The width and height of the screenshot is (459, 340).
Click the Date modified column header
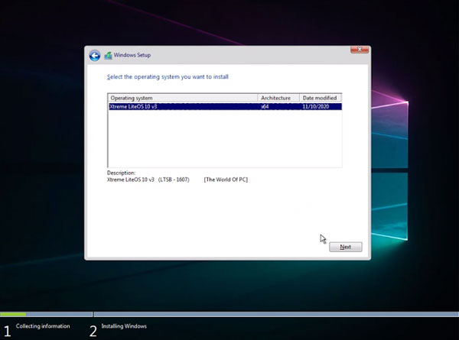[x=321, y=98]
